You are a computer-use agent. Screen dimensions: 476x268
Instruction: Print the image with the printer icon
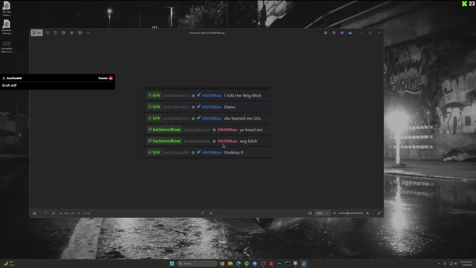64,33
